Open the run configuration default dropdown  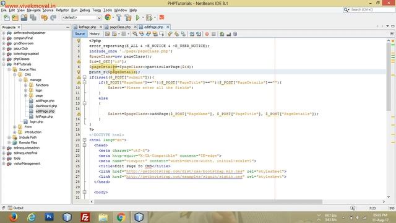click(82, 17)
